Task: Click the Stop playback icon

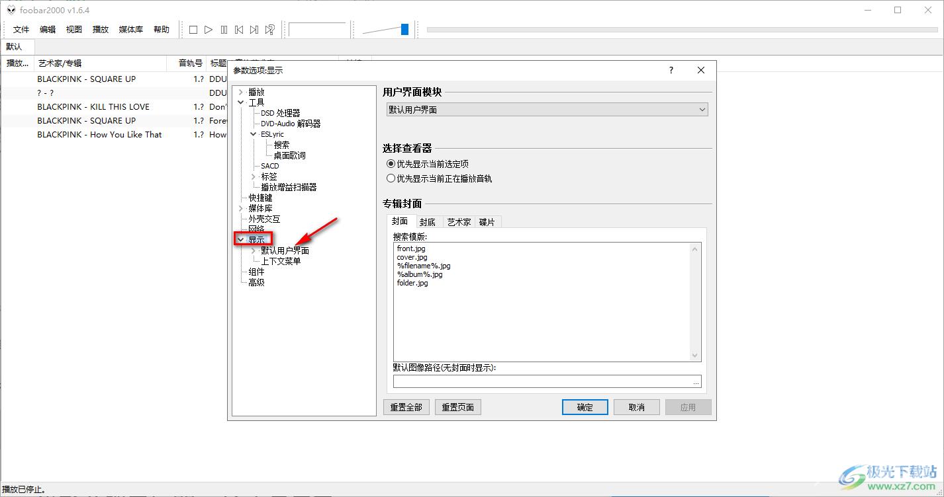Action: point(193,30)
